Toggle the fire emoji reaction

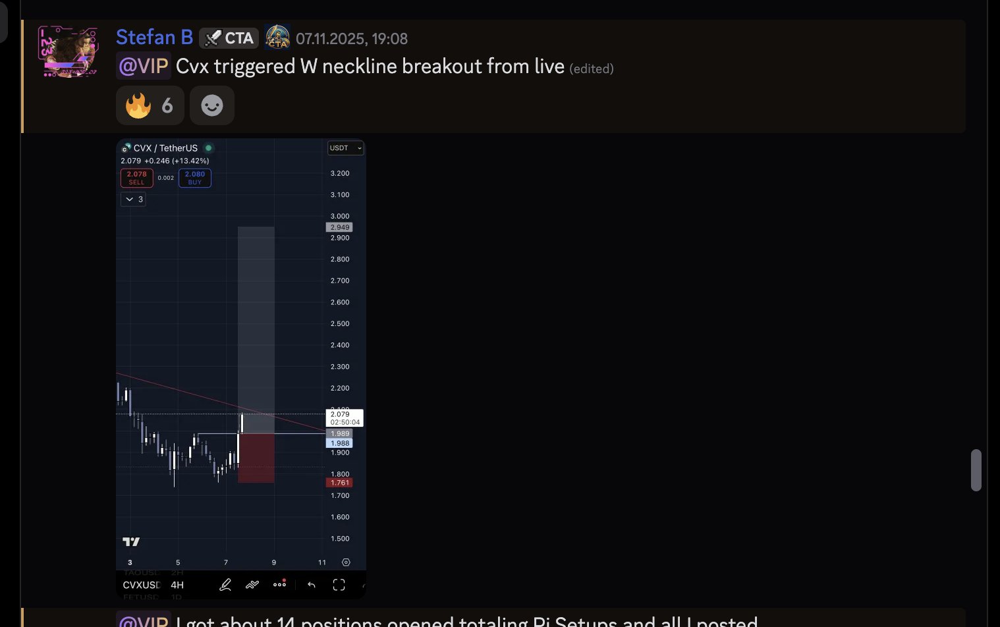tap(150, 105)
